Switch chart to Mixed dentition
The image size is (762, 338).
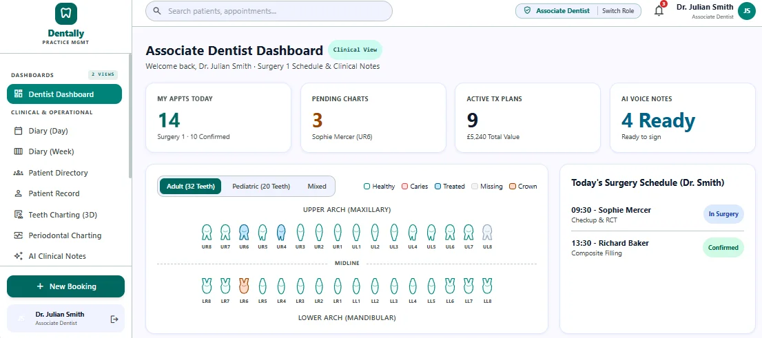pos(317,186)
